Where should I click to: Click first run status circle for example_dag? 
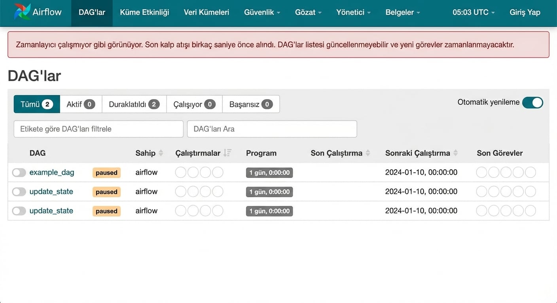click(x=180, y=172)
